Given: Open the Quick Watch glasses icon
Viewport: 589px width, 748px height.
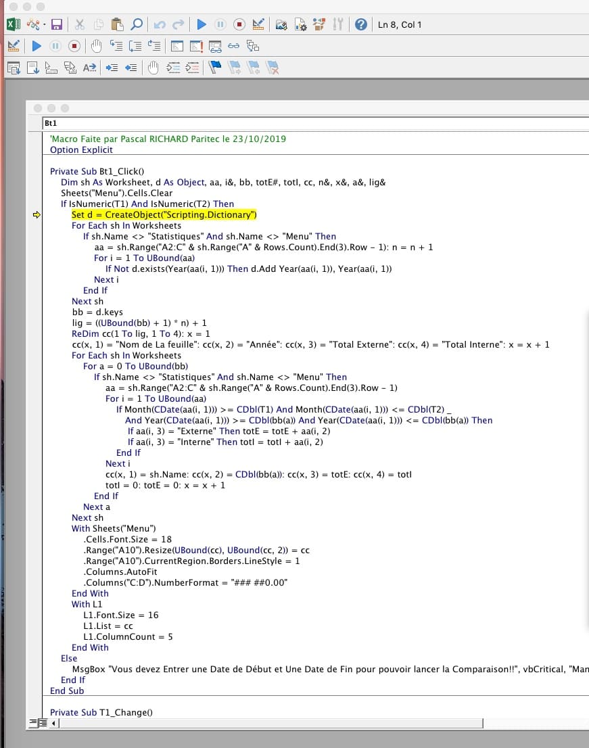Looking at the screenshot, I should point(234,46).
